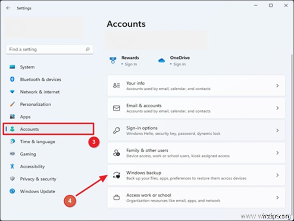Click the Rewards medal icon
Viewport: 294px width, 221px height.
point(113,61)
